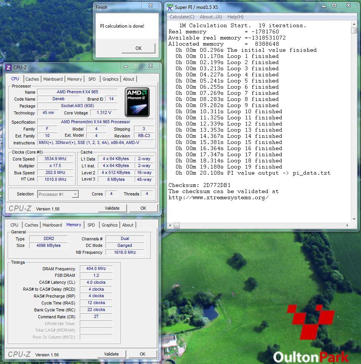This screenshot has height=364, width=361.
Task: Click Validate in upper CPU-Z window
Action: [x=112, y=208]
